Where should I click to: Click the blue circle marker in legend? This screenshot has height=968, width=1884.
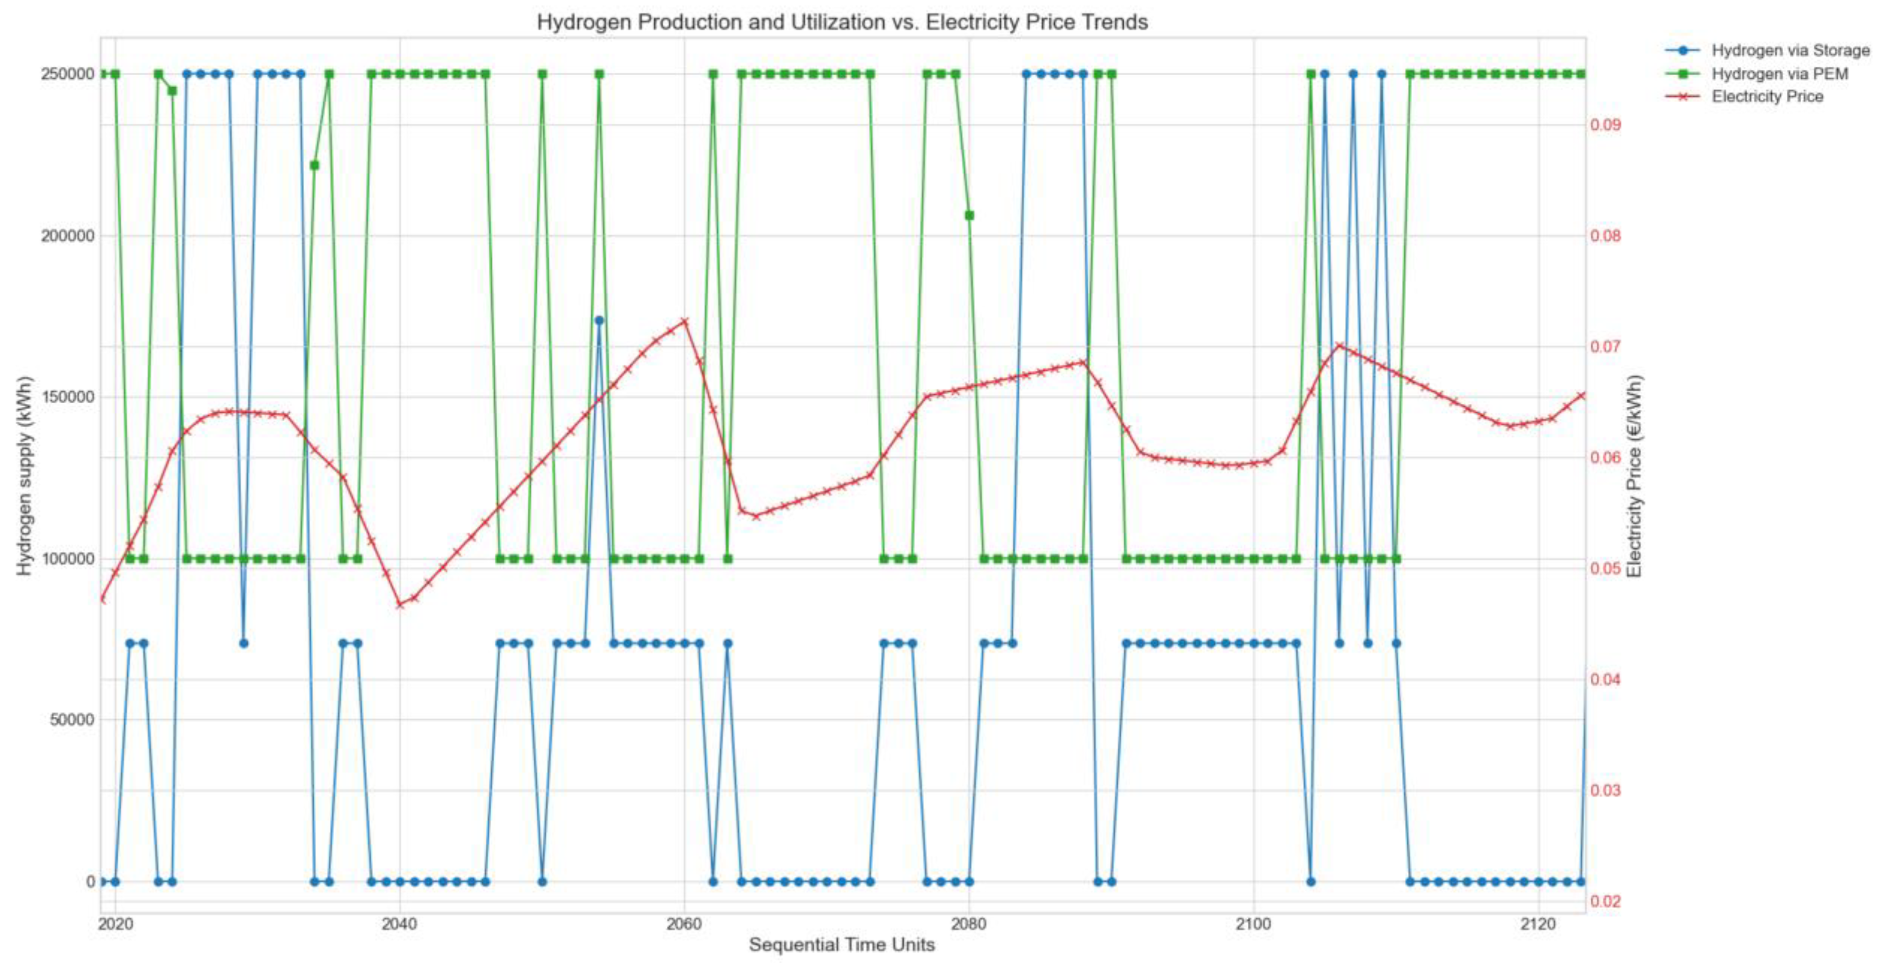[1685, 50]
